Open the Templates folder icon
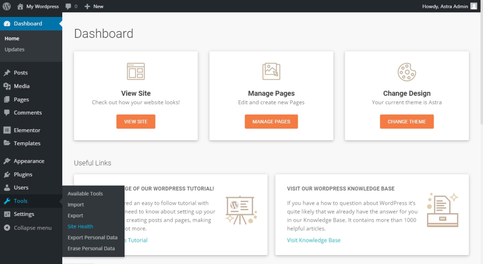Viewport: 483px width, 264px height. [x=7, y=143]
